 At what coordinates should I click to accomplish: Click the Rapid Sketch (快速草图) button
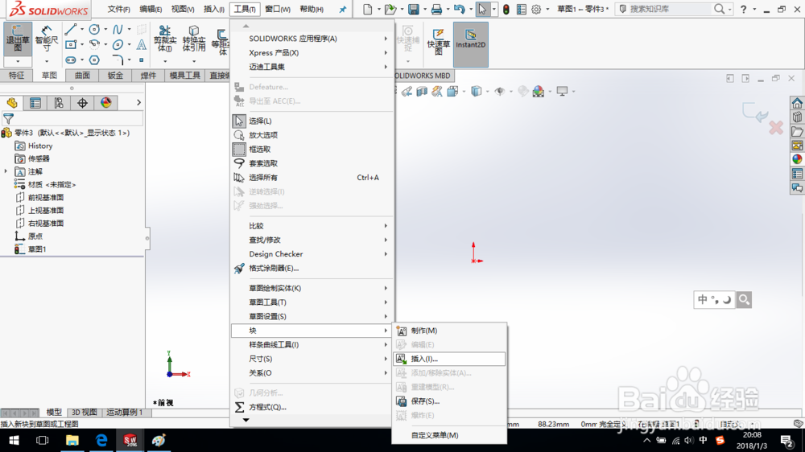click(x=438, y=42)
